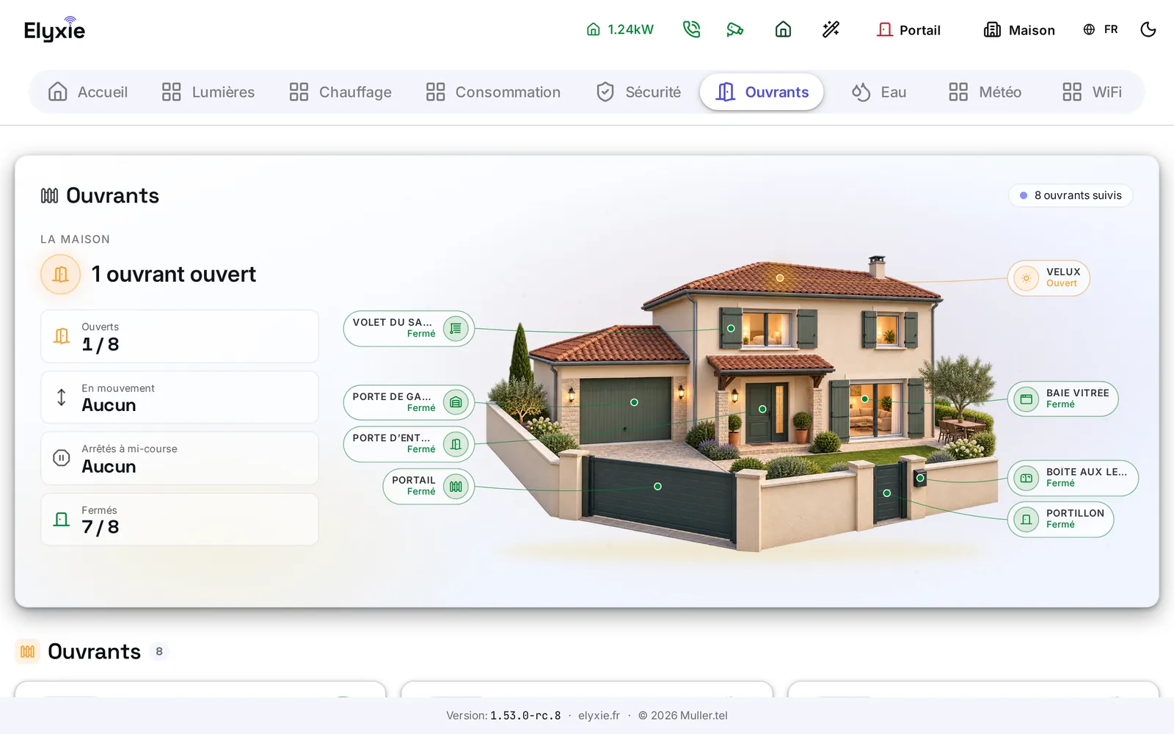The width and height of the screenshot is (1174, 734).
Task: Click version number 1.53.0-rc.8 in footer
Action: pos(525,716)
